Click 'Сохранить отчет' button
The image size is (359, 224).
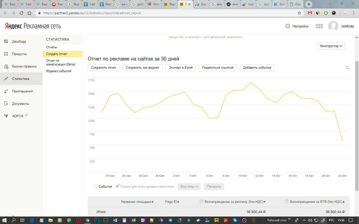coord(104,68)
